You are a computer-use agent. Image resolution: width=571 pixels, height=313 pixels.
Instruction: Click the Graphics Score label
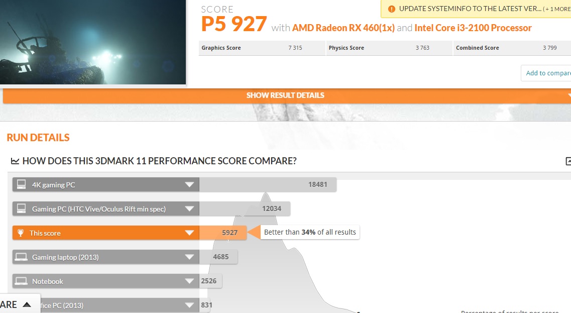tap(221, 48)
